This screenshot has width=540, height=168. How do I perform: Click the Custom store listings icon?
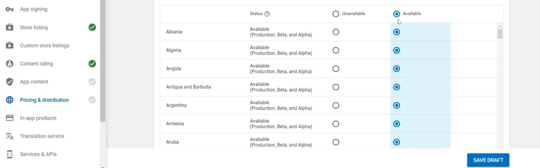pos(10,46)
